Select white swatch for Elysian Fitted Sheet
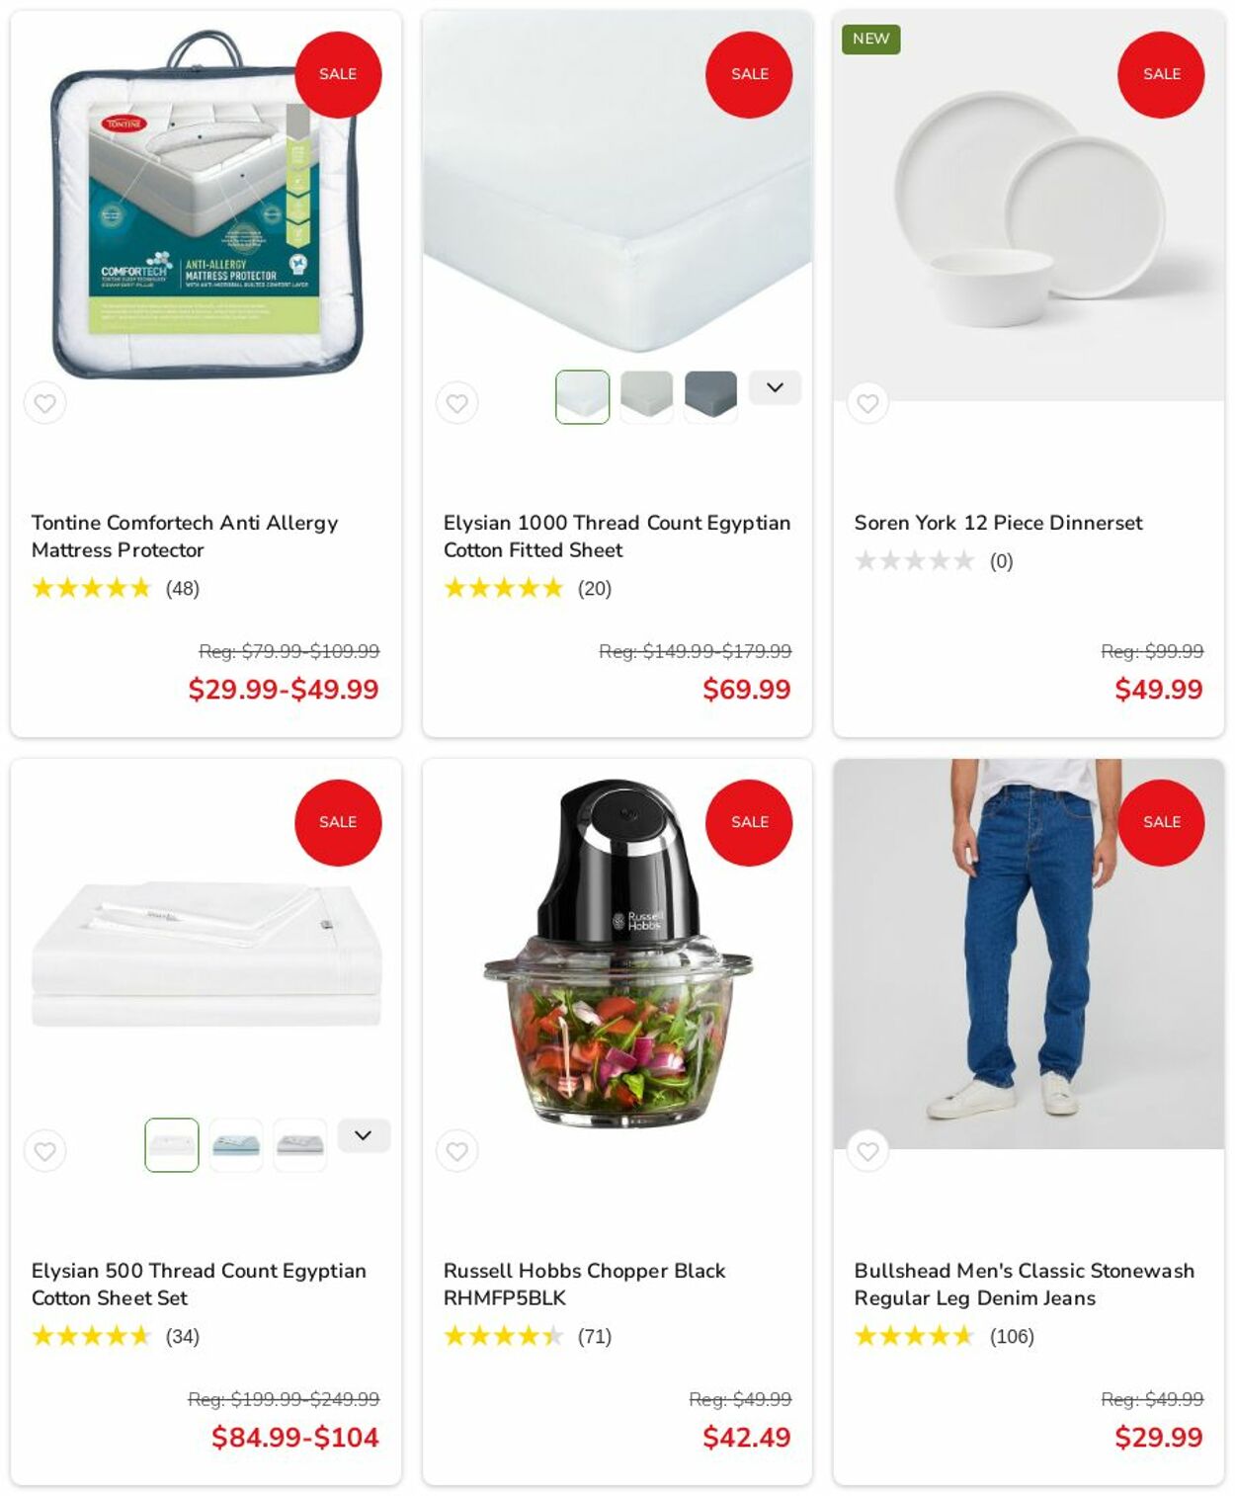 (x=583, y=397)
